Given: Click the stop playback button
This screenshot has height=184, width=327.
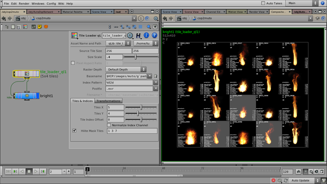Looking at the screenshot, I should 29,172.
